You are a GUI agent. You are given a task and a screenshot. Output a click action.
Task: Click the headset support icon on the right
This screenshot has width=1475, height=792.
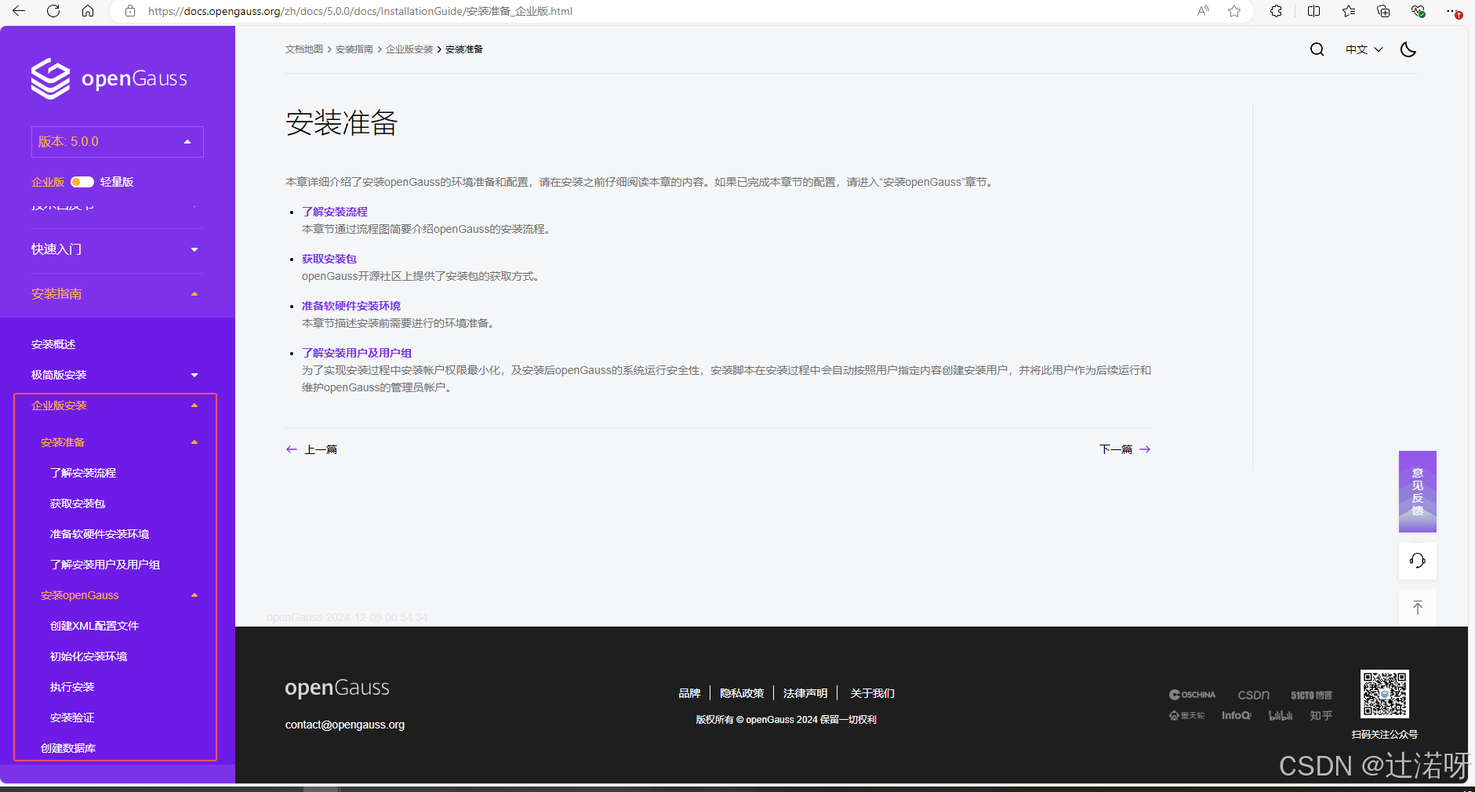tap(1417, 560)
